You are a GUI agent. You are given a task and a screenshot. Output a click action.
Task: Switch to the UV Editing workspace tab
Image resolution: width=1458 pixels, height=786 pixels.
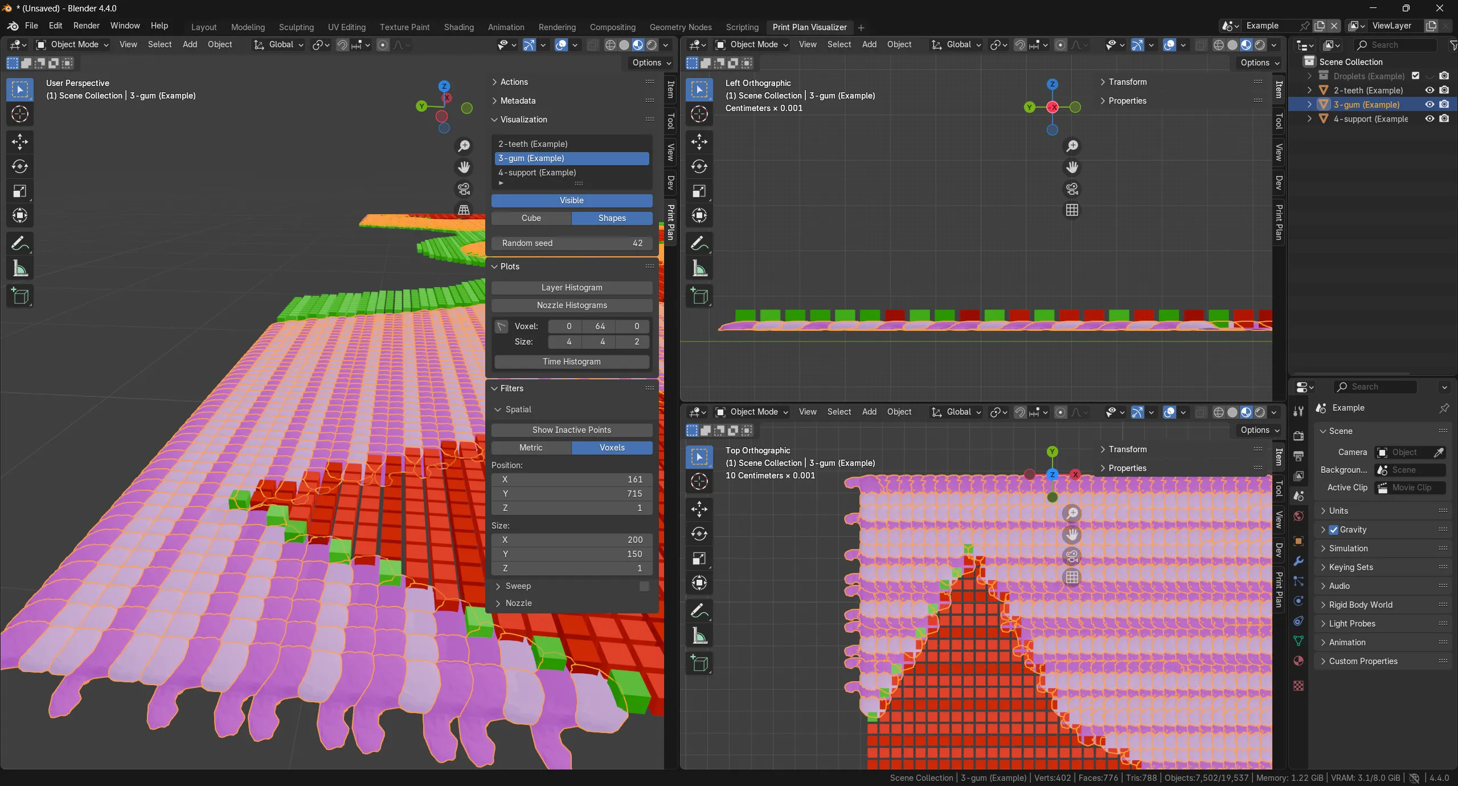[x=347, y=27]
